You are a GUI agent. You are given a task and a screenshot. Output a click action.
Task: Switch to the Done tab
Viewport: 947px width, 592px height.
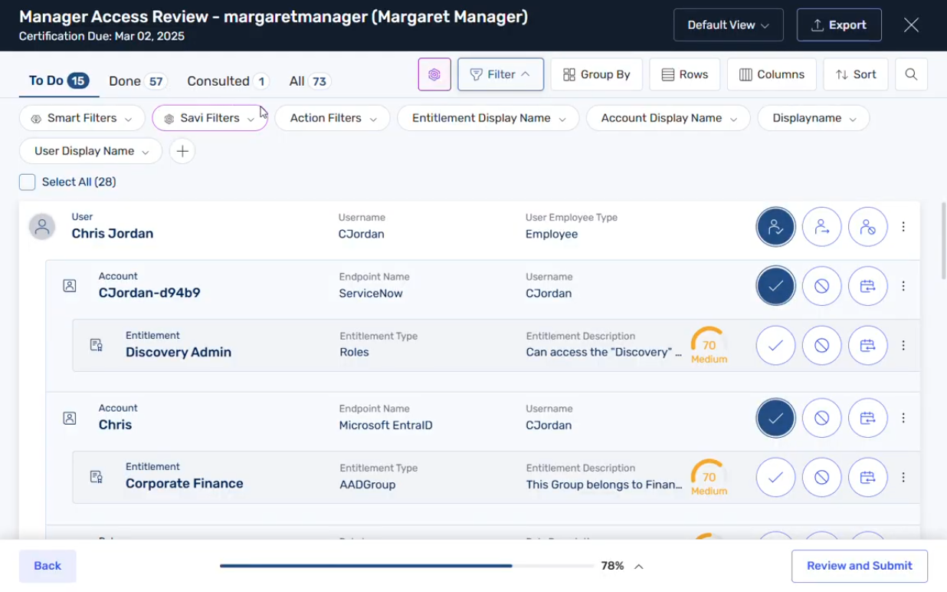pyautogui.click(x=137, y=81)
